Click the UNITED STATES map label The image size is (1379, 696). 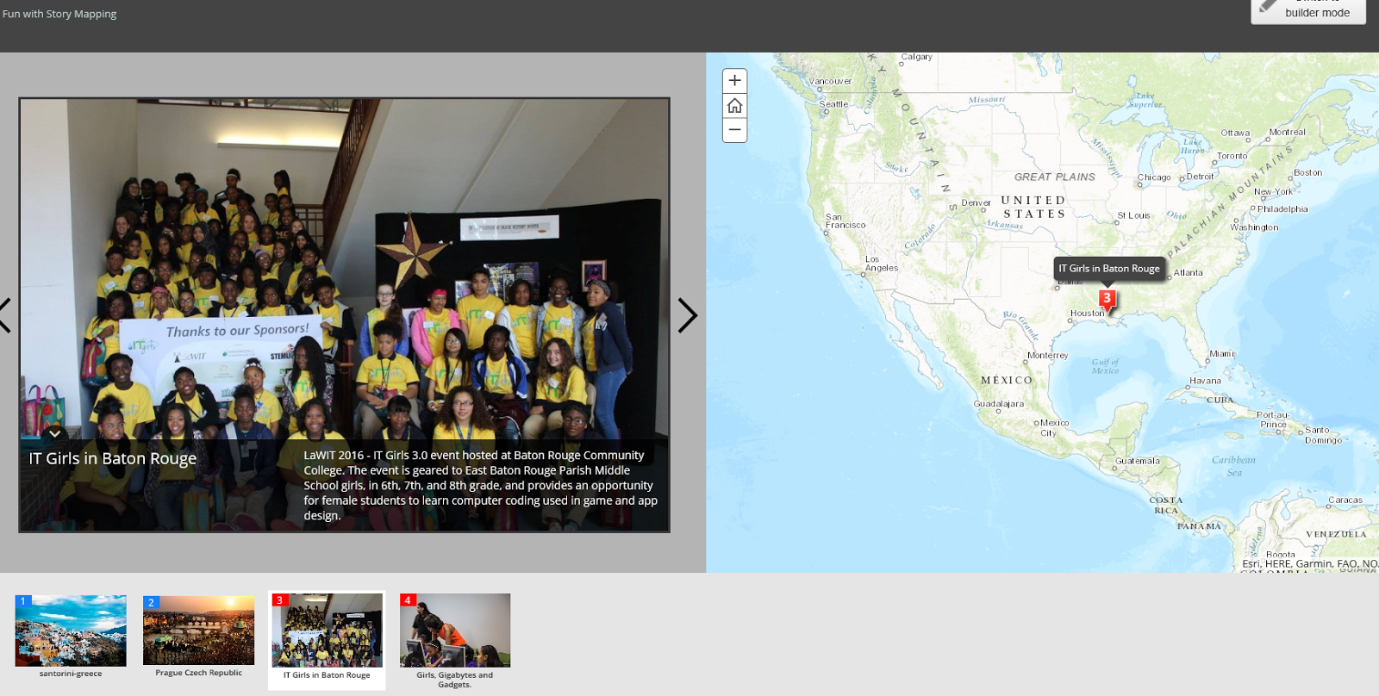(1033, 207)
